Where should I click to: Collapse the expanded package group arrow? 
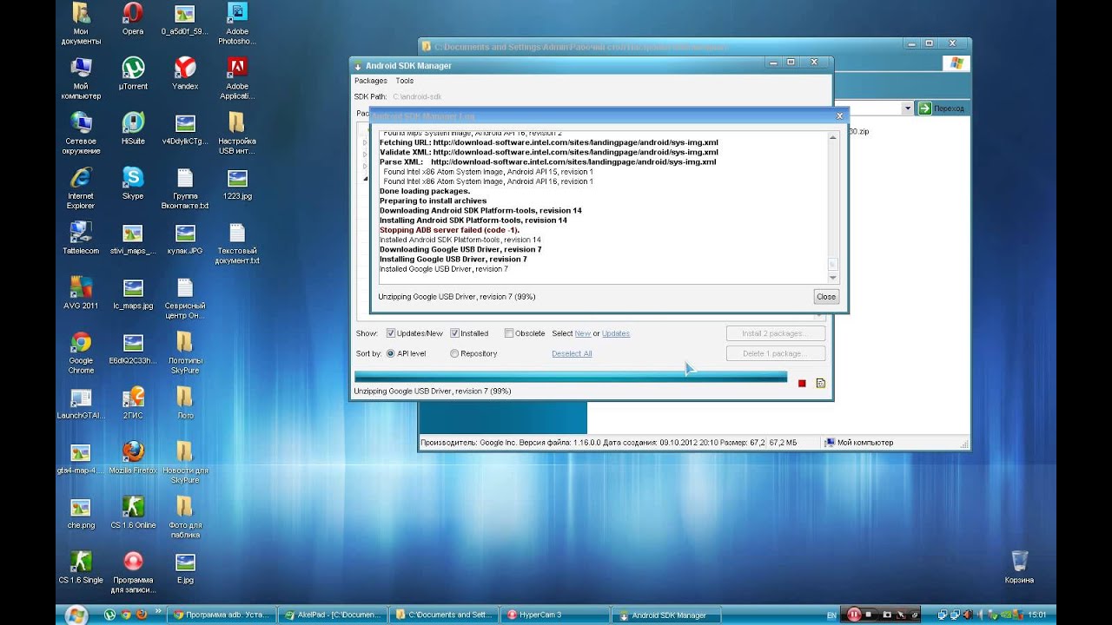tap(366, 178)
